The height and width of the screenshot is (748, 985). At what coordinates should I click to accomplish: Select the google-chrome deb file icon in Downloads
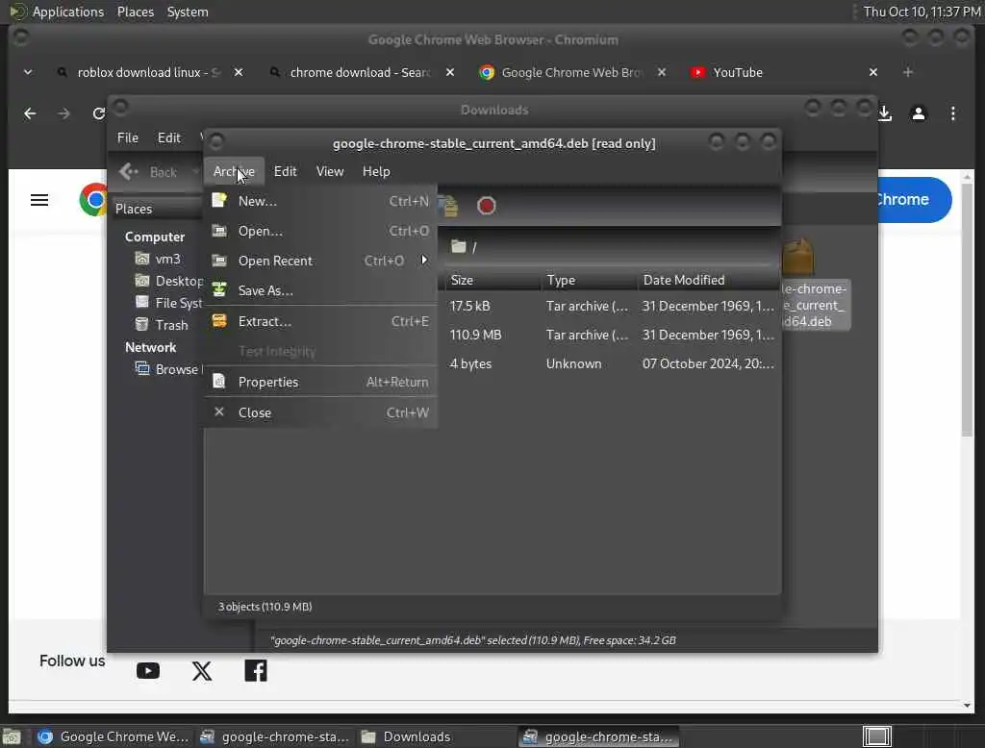click(799, 257)
